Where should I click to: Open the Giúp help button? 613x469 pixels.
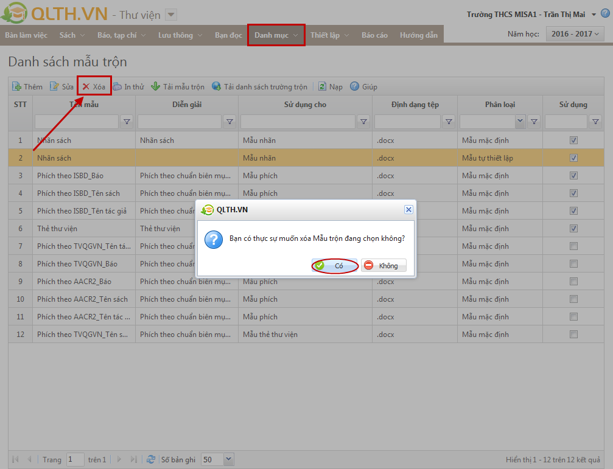click(363, 87)
